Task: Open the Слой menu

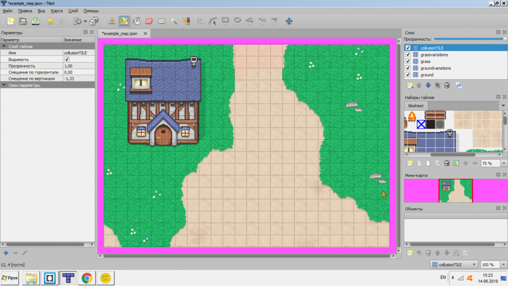Action: coord(73,11)
